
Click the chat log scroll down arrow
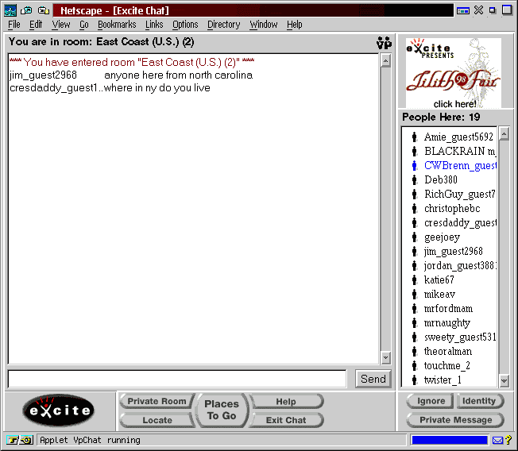point(385,357)
